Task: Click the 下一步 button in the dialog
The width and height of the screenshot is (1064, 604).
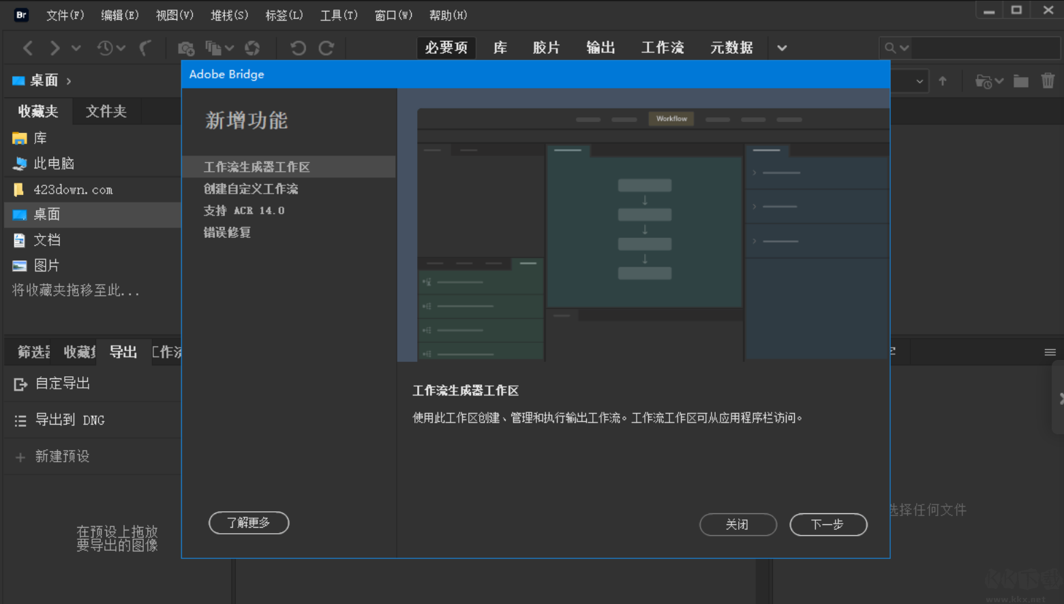Action: tap(828, 524)
